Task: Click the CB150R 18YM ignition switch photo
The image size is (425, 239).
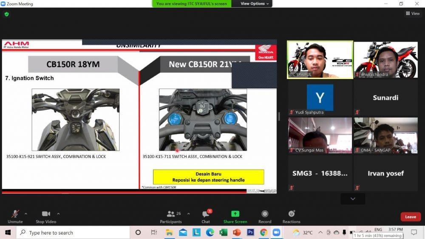Action: click(x=76, y=120)
